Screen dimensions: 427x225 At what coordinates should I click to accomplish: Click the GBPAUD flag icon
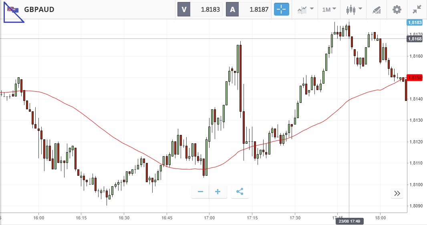pos(12,10)
